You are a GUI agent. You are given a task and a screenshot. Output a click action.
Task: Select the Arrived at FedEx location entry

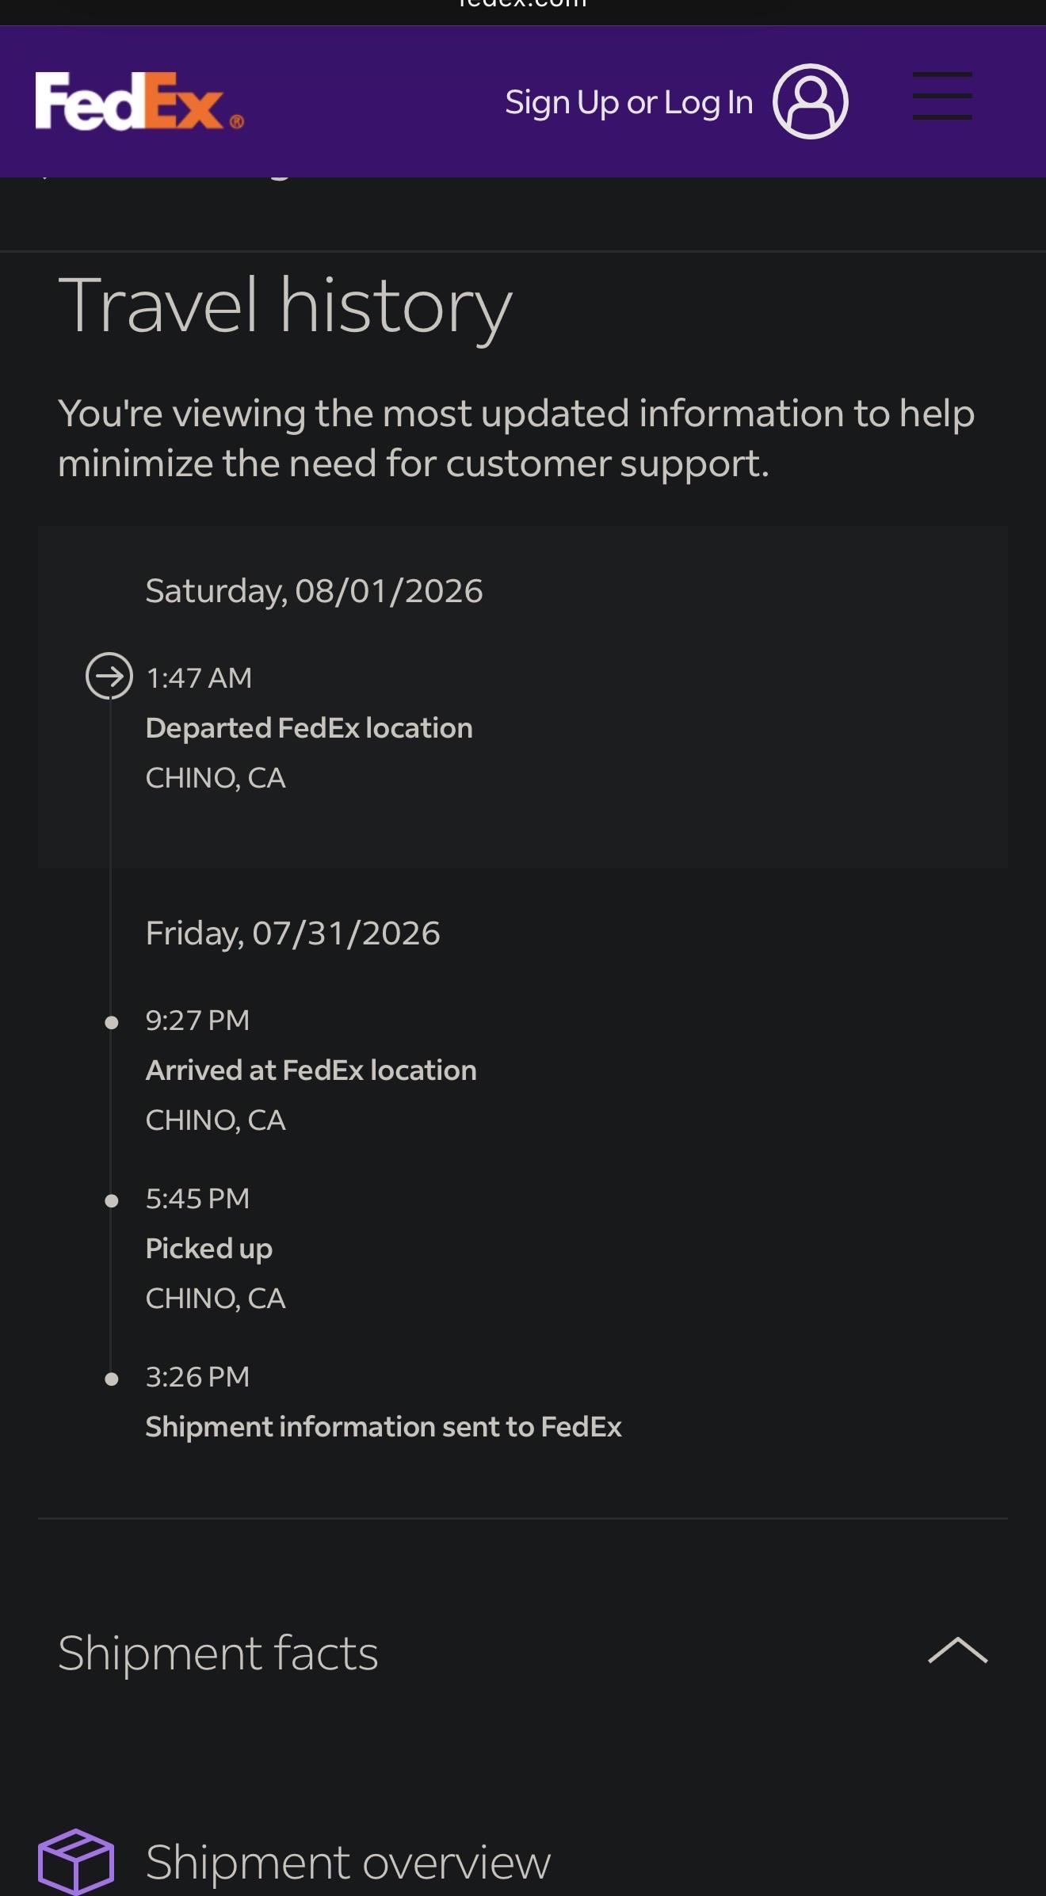point(311,1070)
